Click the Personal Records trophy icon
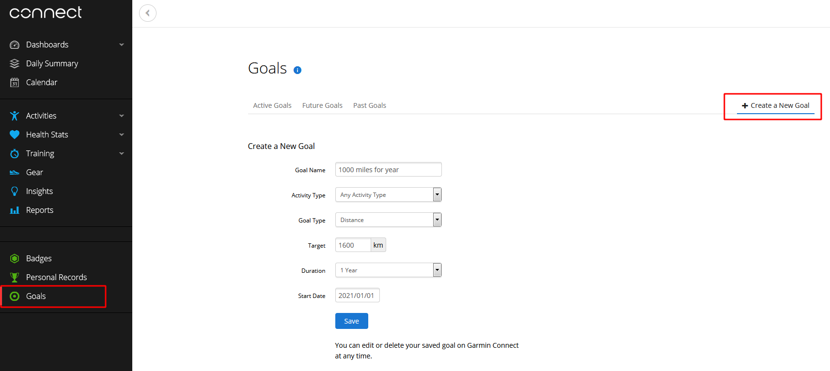The width and height of the screenshot is (830, 371). (x=15, y=277)
